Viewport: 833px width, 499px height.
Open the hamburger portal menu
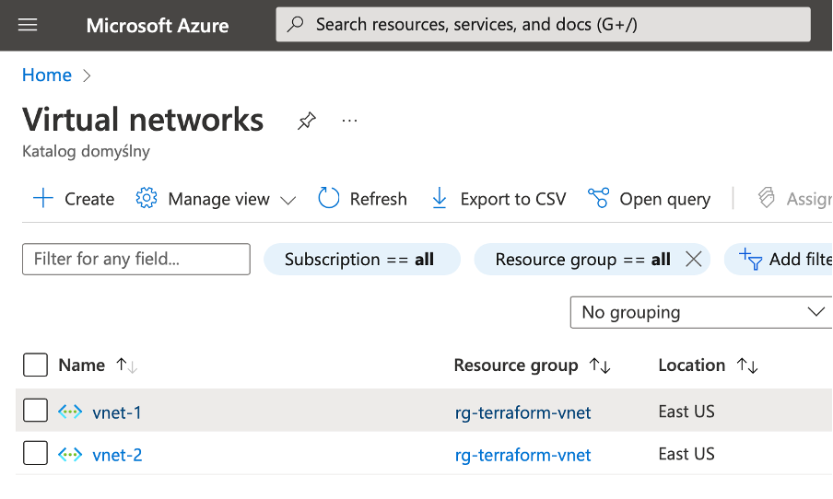[28, 25]
